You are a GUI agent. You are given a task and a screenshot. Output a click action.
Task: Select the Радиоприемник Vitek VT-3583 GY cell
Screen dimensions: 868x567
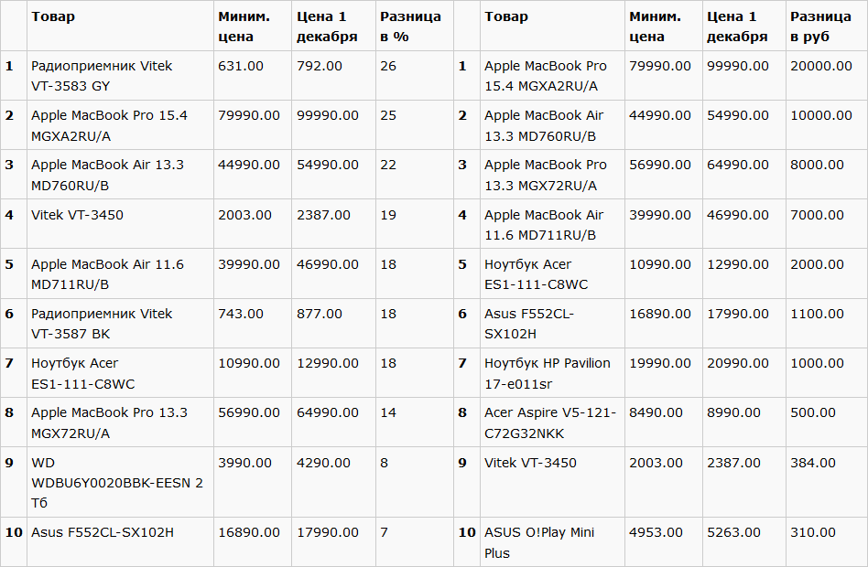101,76
